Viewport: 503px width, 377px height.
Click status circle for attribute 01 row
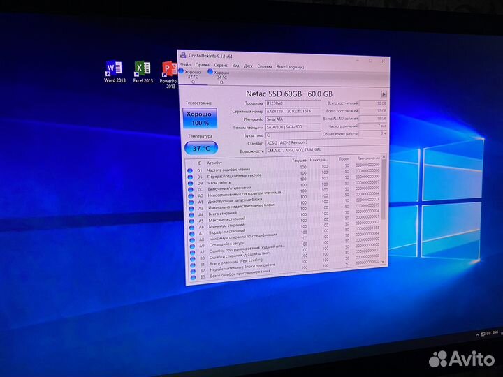pos(189,170)
